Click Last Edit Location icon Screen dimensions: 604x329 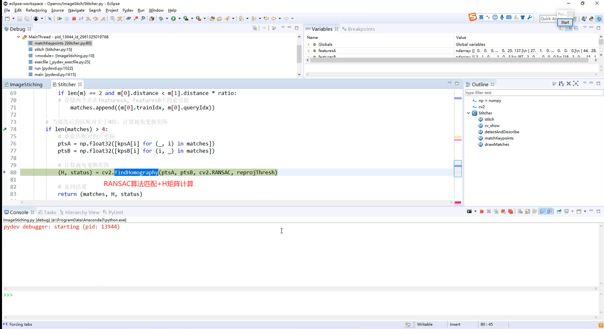pyautogui.click(x=265, y=18)
